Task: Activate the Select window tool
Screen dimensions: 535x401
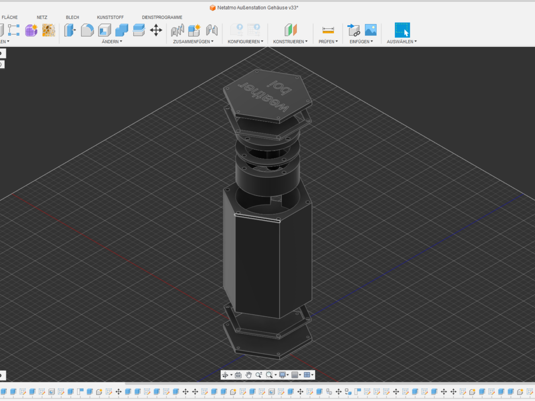Action: click(x=402, y=30)
